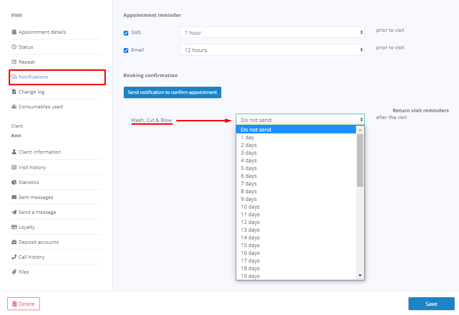Click the dropdown list scroll down arrow
This screenshot has height=315, width=459.
click(360, 276)
